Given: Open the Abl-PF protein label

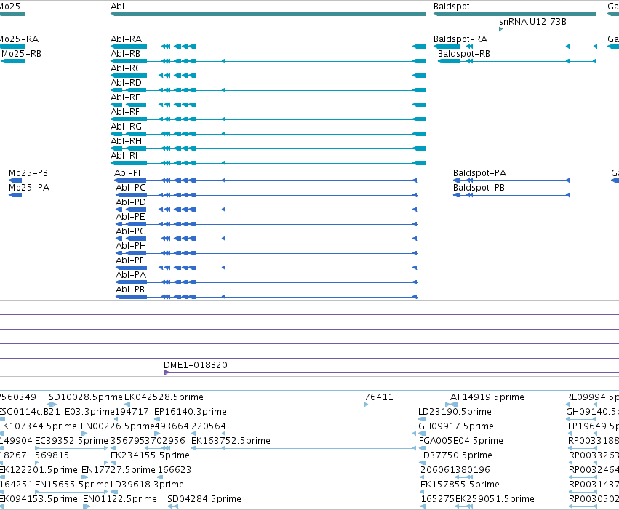Looking at the screenshot, I should [x=130, y=260].
